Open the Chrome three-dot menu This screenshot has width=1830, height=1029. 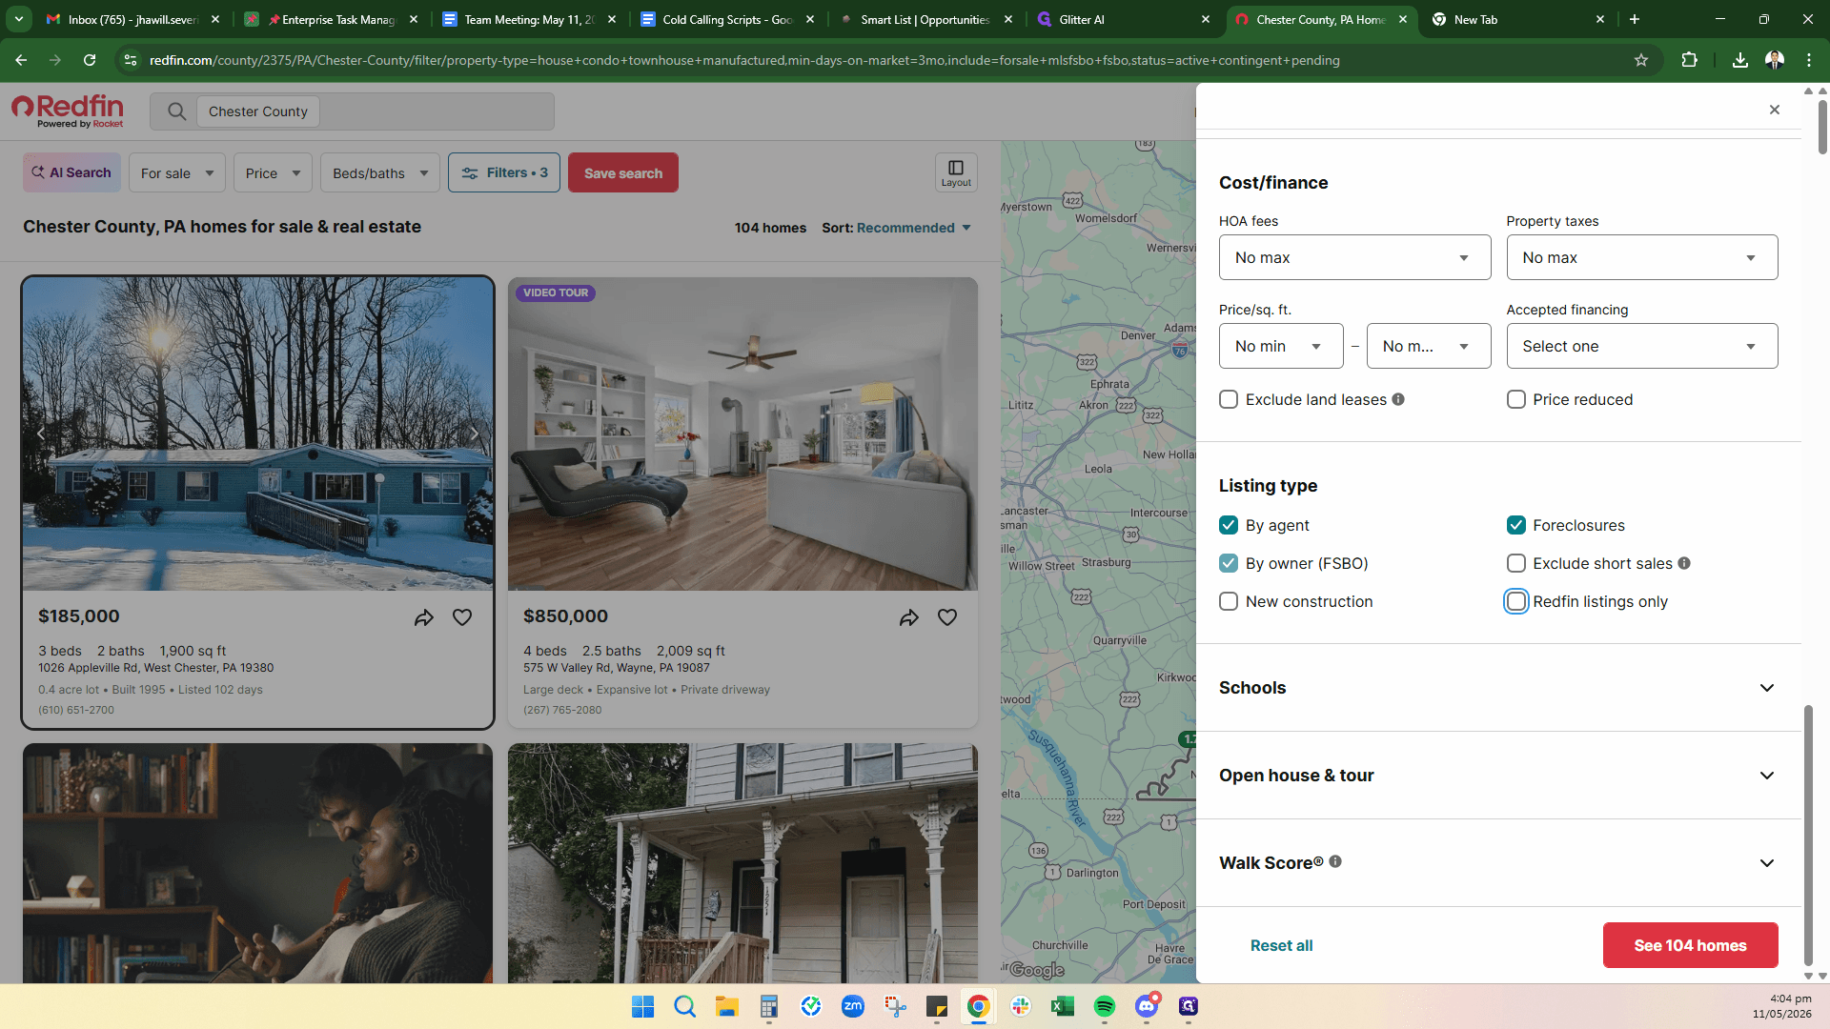(x=1809, y=60)
